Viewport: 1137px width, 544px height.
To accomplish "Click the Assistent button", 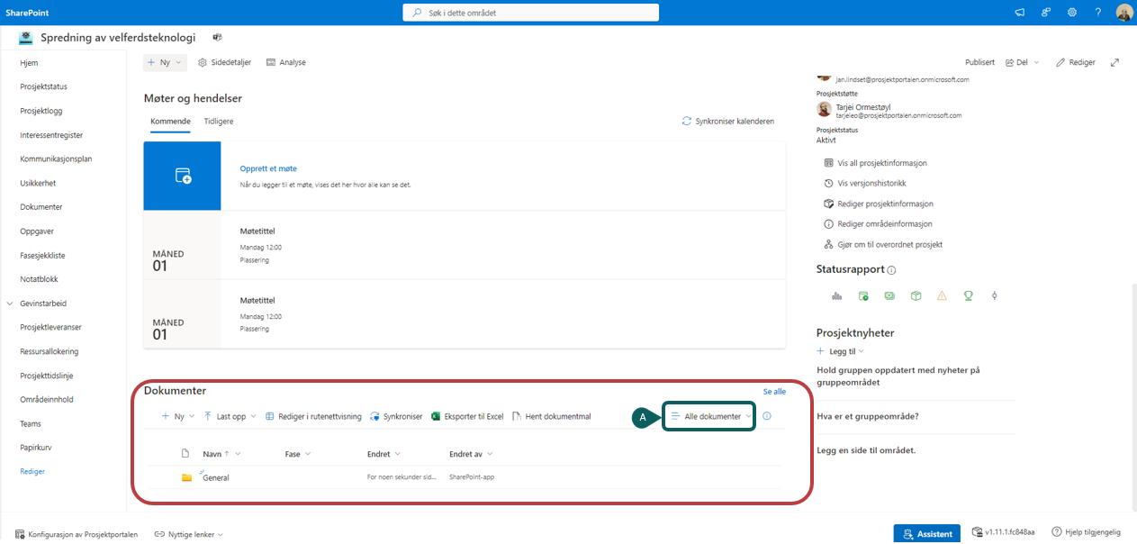I will [x=926, y=534].
